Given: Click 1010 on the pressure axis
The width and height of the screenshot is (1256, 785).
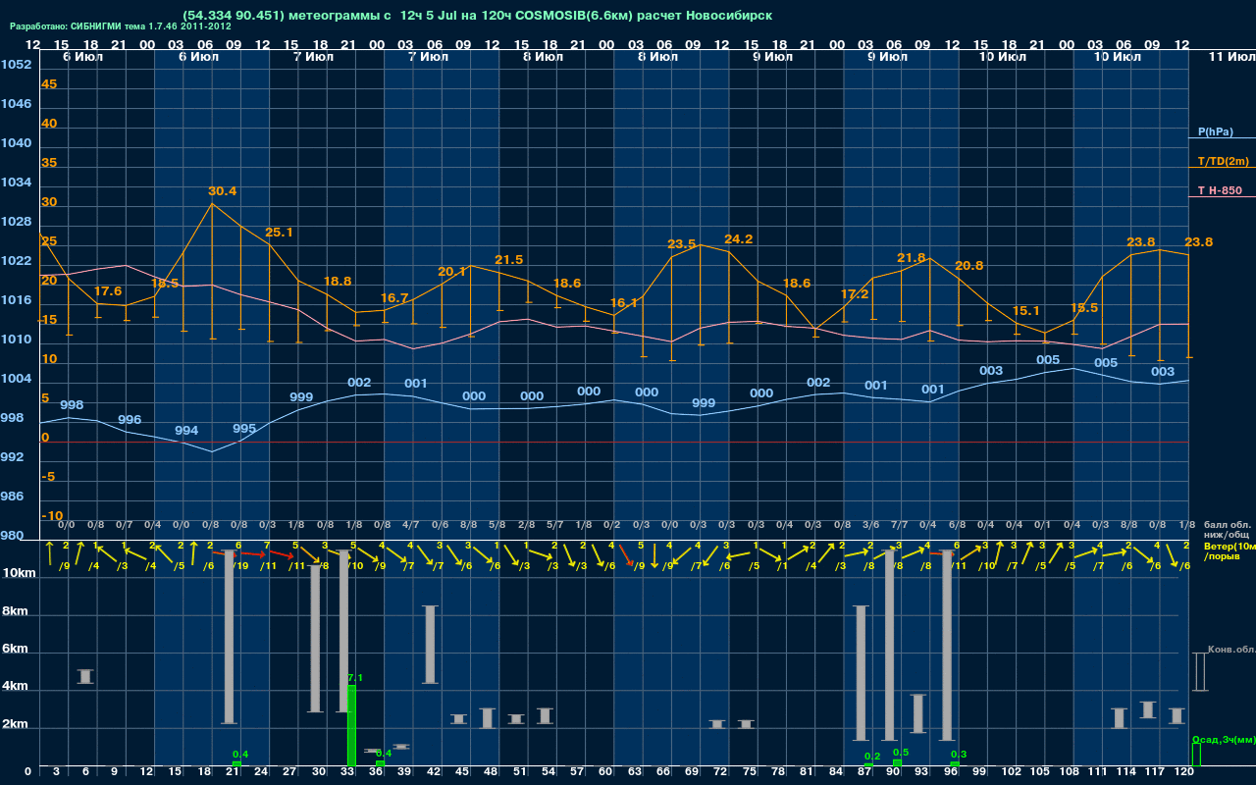Looking at the screenshot, I should (x=15, y=340).
